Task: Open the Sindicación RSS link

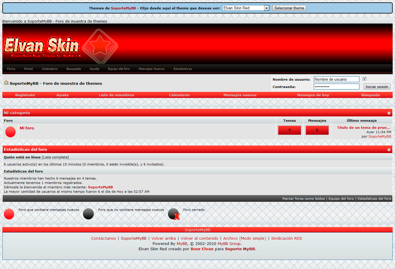Action: click(286, 238)
